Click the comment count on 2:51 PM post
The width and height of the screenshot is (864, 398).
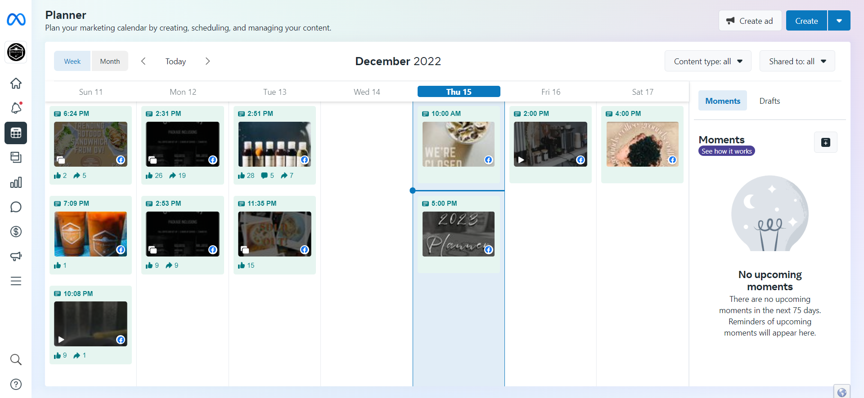tap(267, 176)
